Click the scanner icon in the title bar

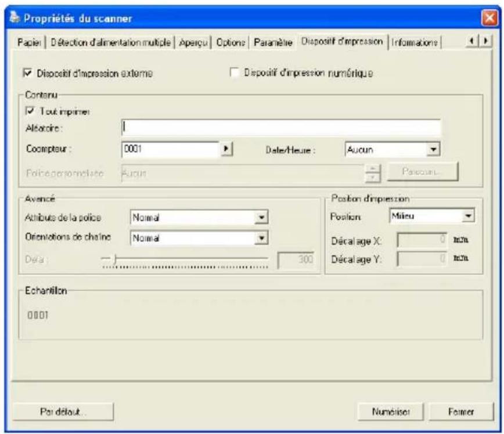(15, 17)
